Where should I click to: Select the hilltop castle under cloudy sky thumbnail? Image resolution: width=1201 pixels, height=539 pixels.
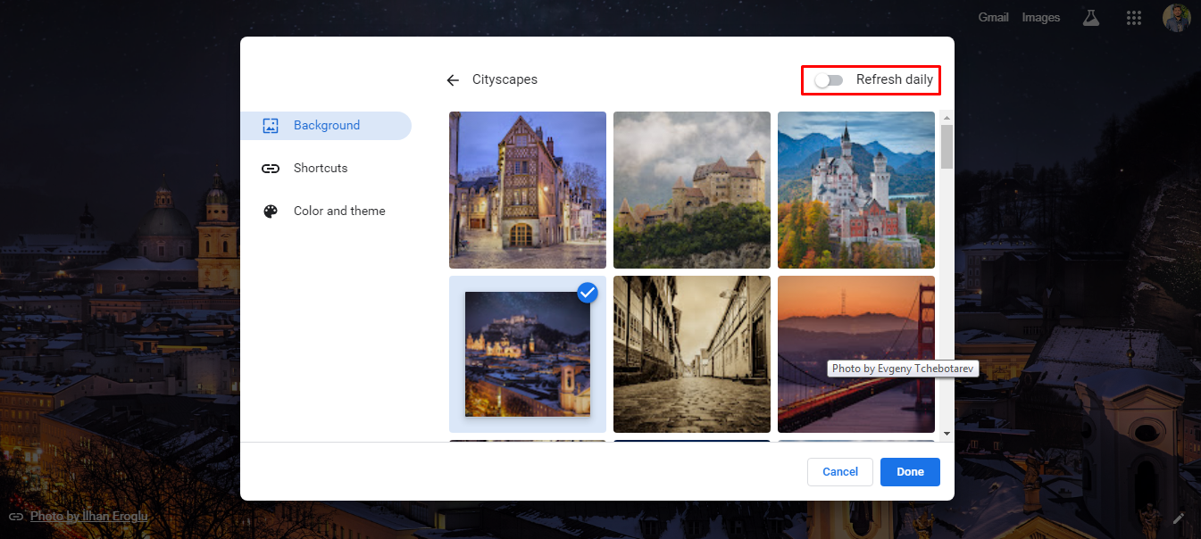[692, 190]
